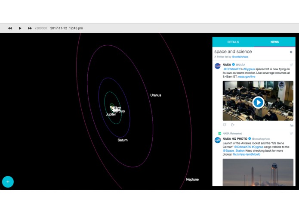Click the NASA HQ PHOTO avatar

click(218, 140)
